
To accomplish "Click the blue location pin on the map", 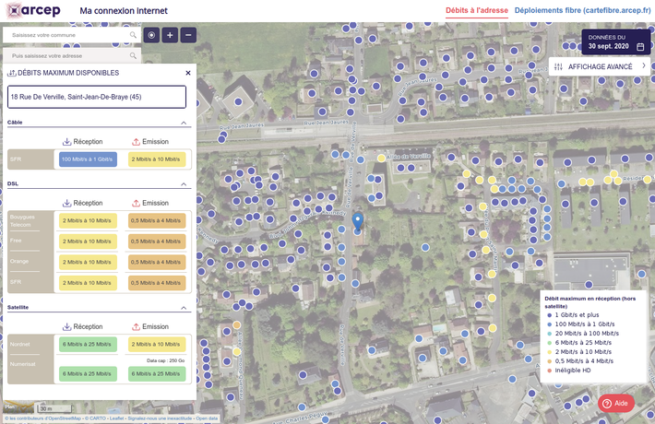I will (x=358, y=221).
